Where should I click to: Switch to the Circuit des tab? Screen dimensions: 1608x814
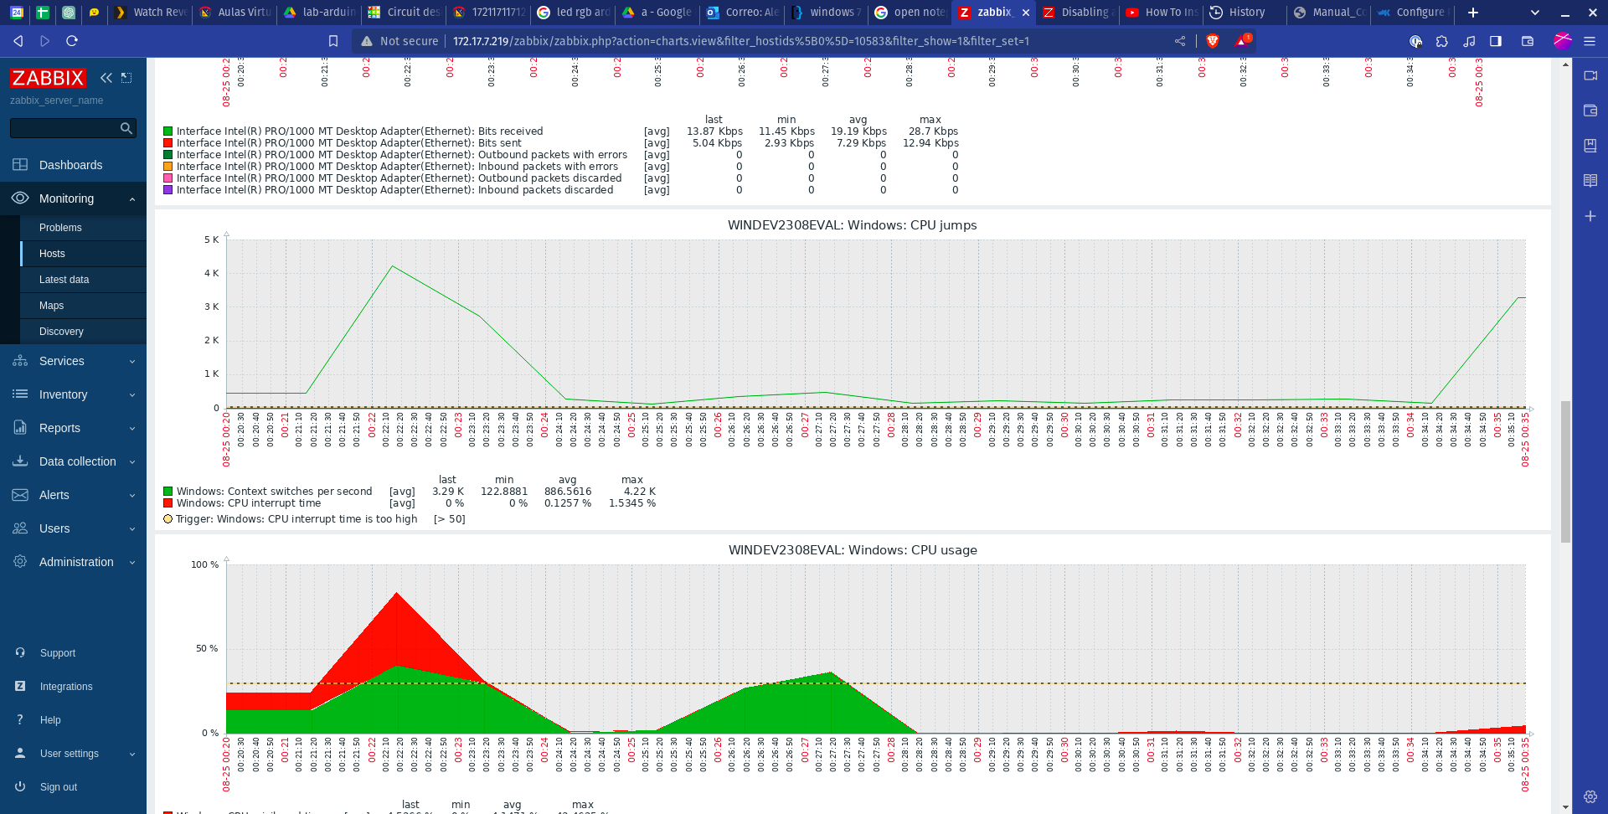pos(405,12)
